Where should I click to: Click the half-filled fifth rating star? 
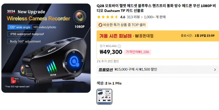coord(116,17)
